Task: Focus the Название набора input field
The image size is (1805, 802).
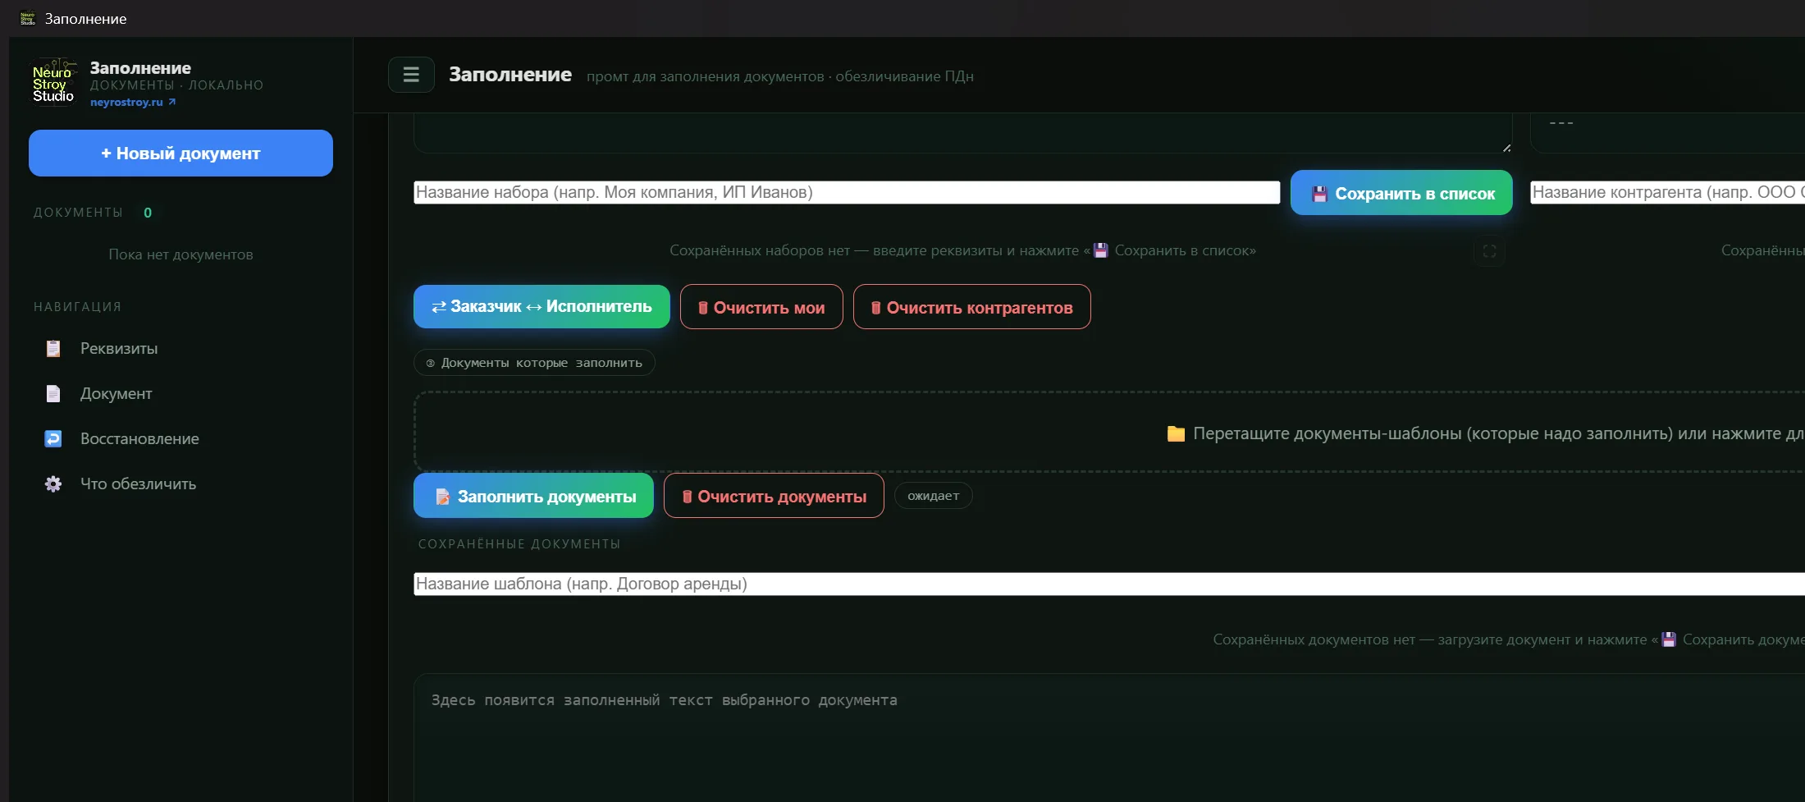Action: (847, 192)
